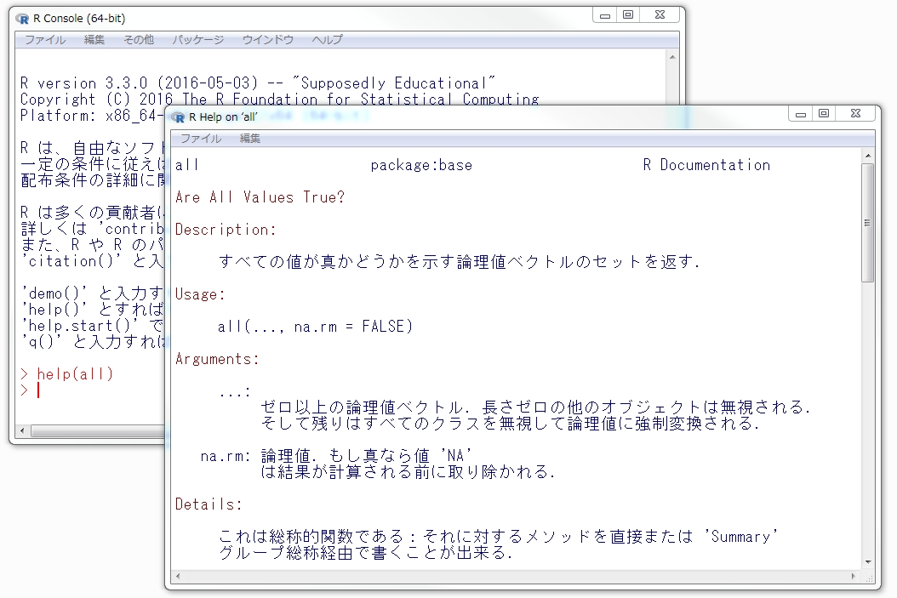Maximize the R Help on 'all' window

coord(824,113)
